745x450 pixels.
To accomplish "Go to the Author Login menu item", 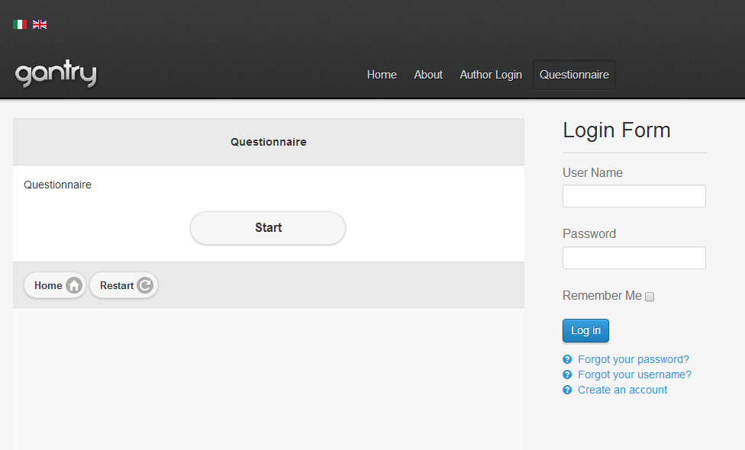I will pyautogui.click(x=491, y=75).
